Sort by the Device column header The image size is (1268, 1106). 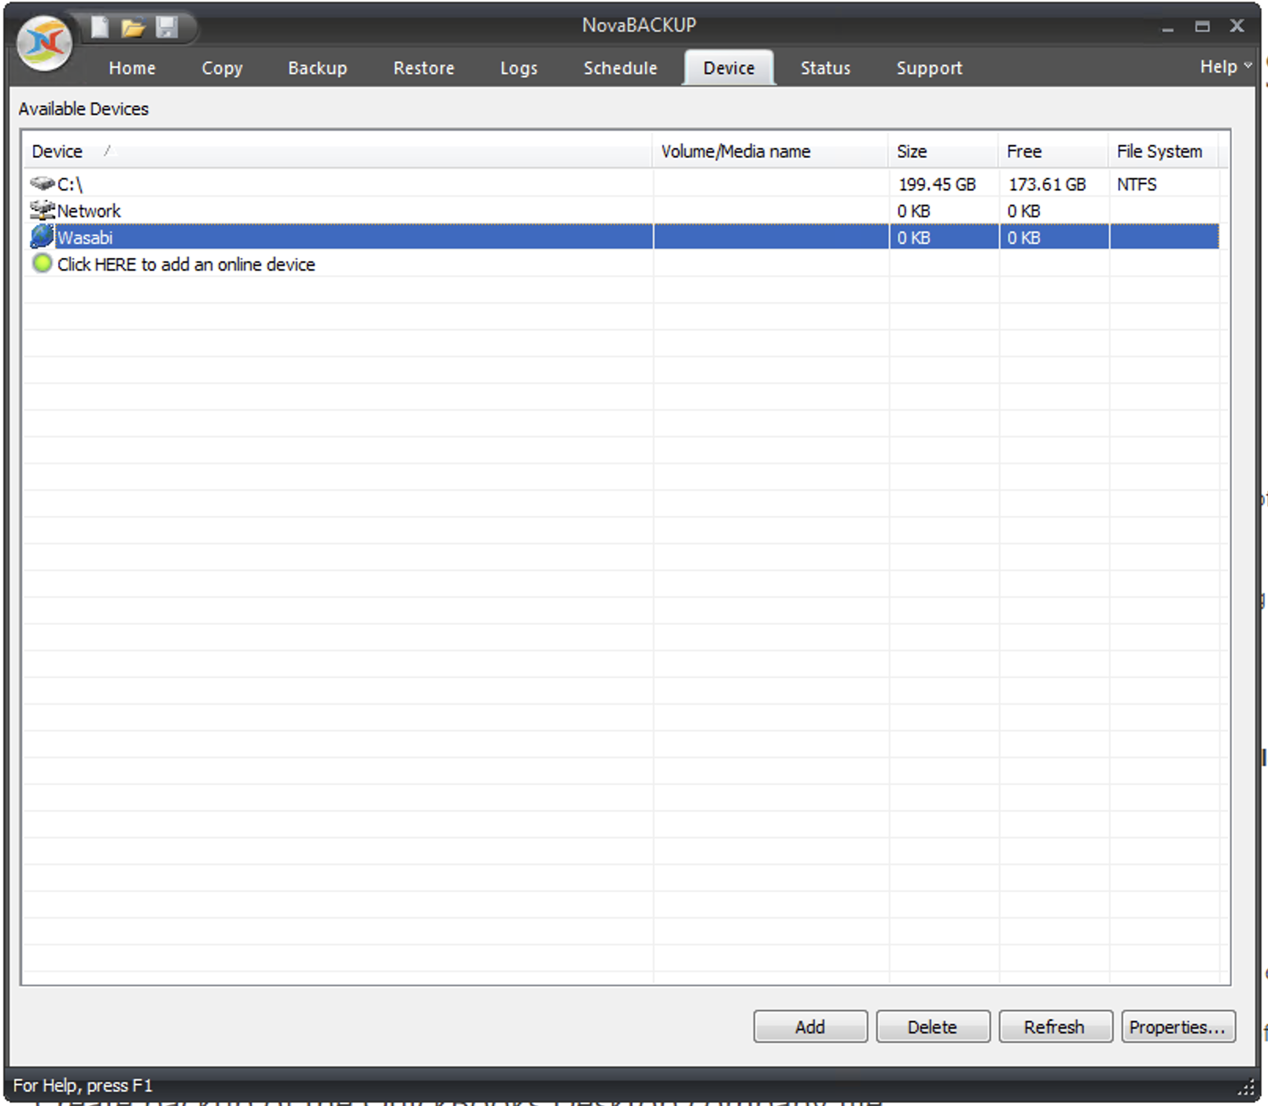pos(337,151)
